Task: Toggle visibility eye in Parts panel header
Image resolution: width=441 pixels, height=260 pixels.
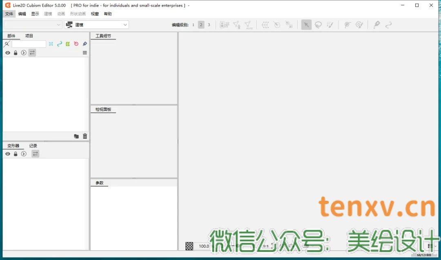Action: point(8,53)
